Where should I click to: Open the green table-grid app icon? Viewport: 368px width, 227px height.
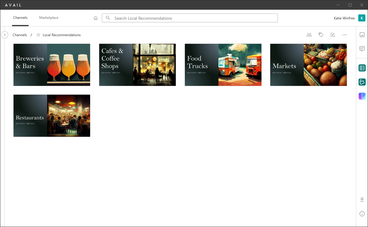(362, 68)
